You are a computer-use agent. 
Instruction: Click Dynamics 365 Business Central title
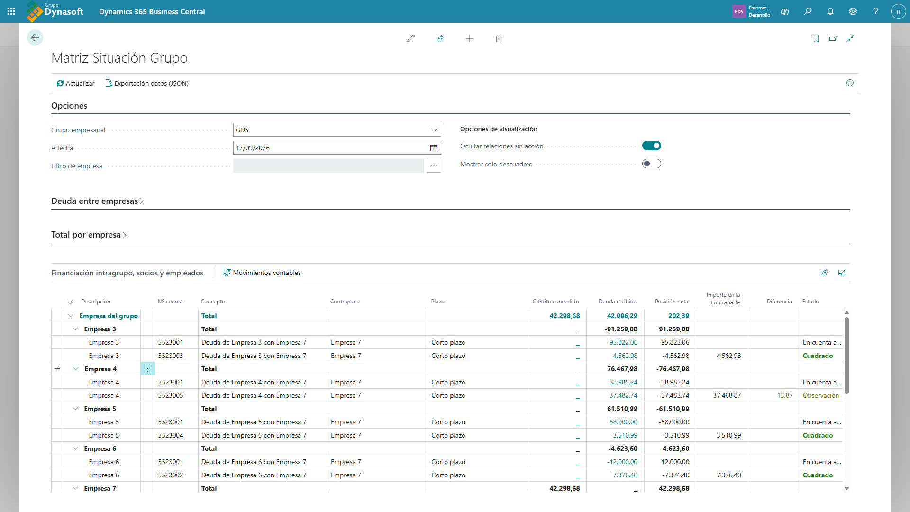[x=152, y=11]
